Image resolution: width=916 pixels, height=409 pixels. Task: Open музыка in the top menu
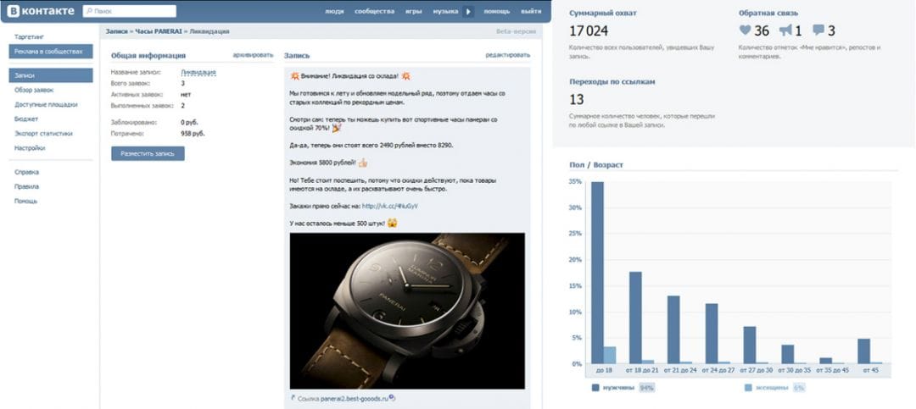(x=446, y=12)
